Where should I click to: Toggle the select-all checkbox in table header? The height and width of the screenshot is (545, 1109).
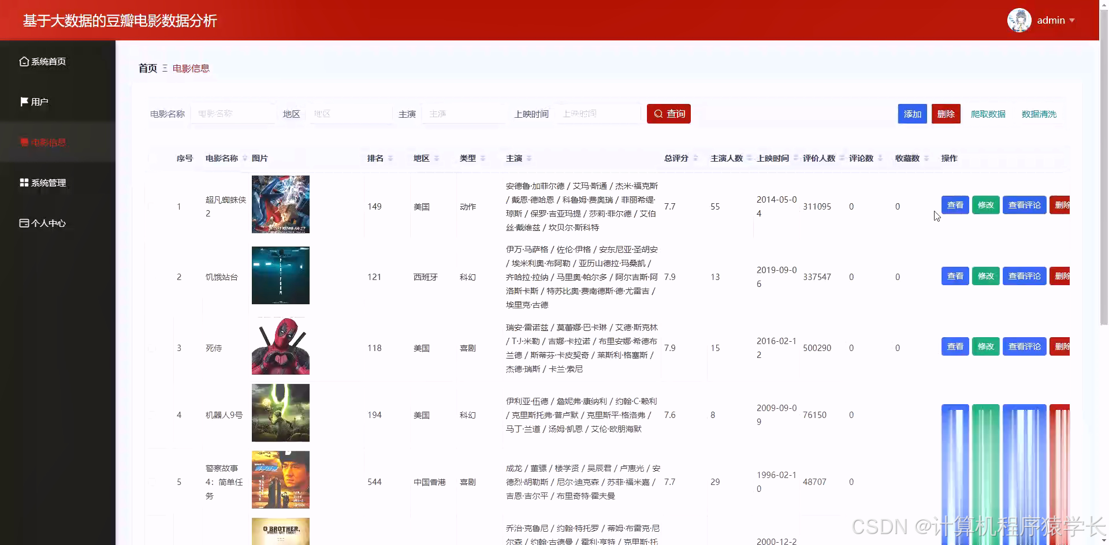click(152, 158)
